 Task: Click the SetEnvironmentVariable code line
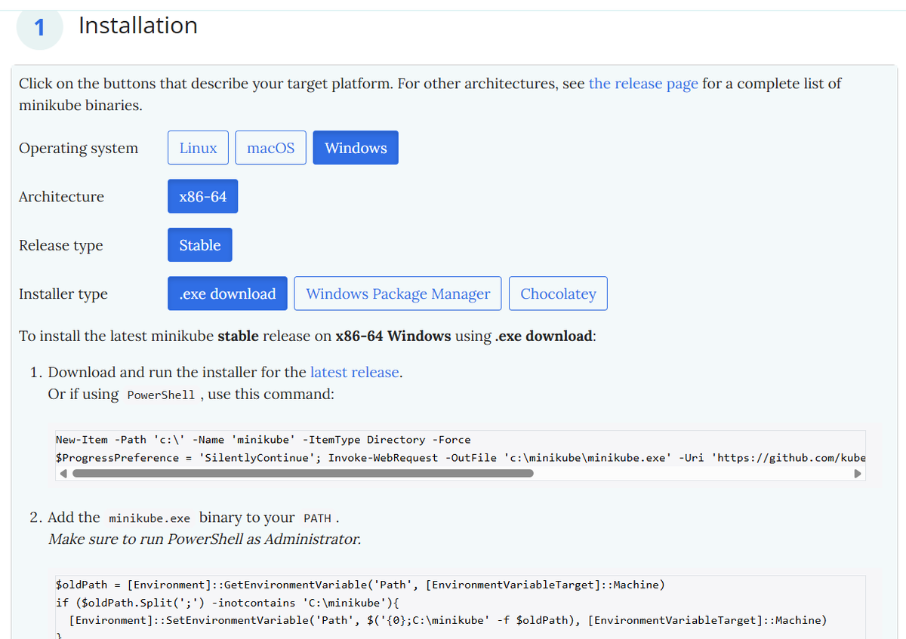pos(448,620)
